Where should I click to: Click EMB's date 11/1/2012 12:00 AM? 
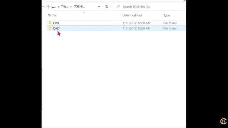point(136,23)
